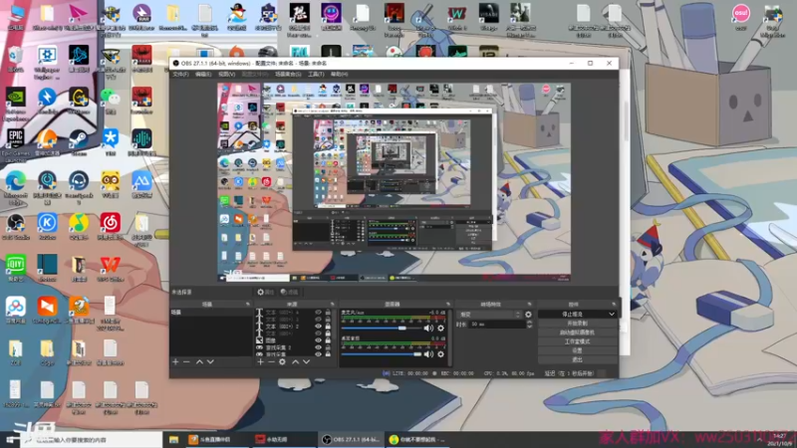Pop out the 场景 dock panel

coord(247,305)
